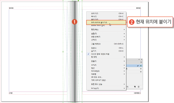Viewport: 174px width, 103px height.
Task: Click the A 섹션 footer text
Action: (x=11, y=93)
